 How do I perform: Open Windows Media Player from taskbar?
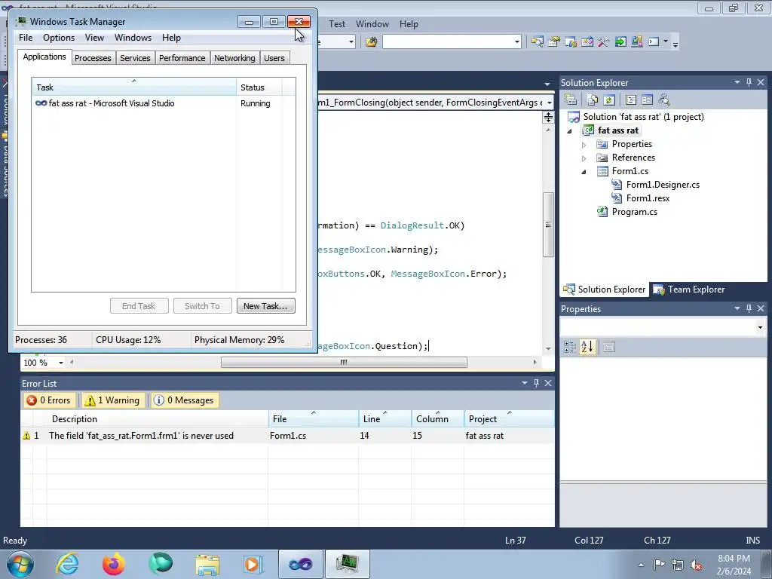point(253,564)
